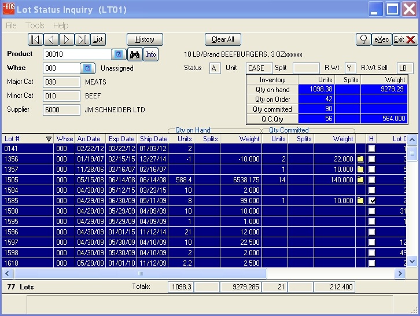The width and height of the screenshot is (420, 316).
Task: Open Product lookup question-mark icon
Action: 119,54
